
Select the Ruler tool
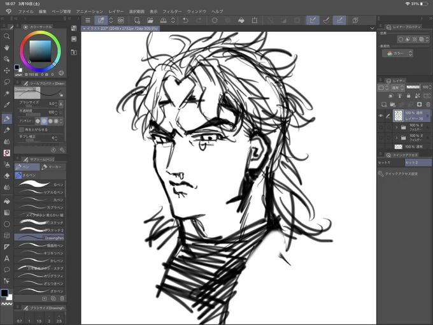click(6, 247)
